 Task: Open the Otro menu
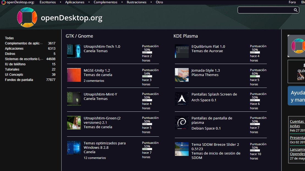pyautogui.click(x=159, y=2)
